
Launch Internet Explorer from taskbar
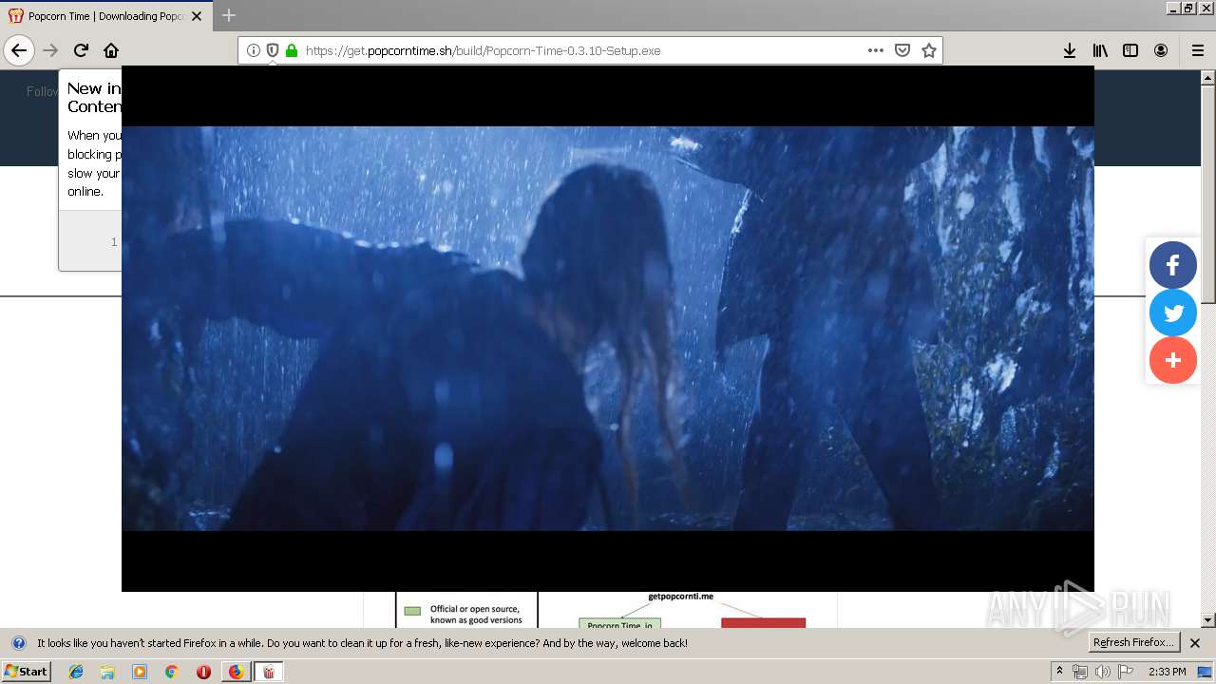tap(76, 672)
